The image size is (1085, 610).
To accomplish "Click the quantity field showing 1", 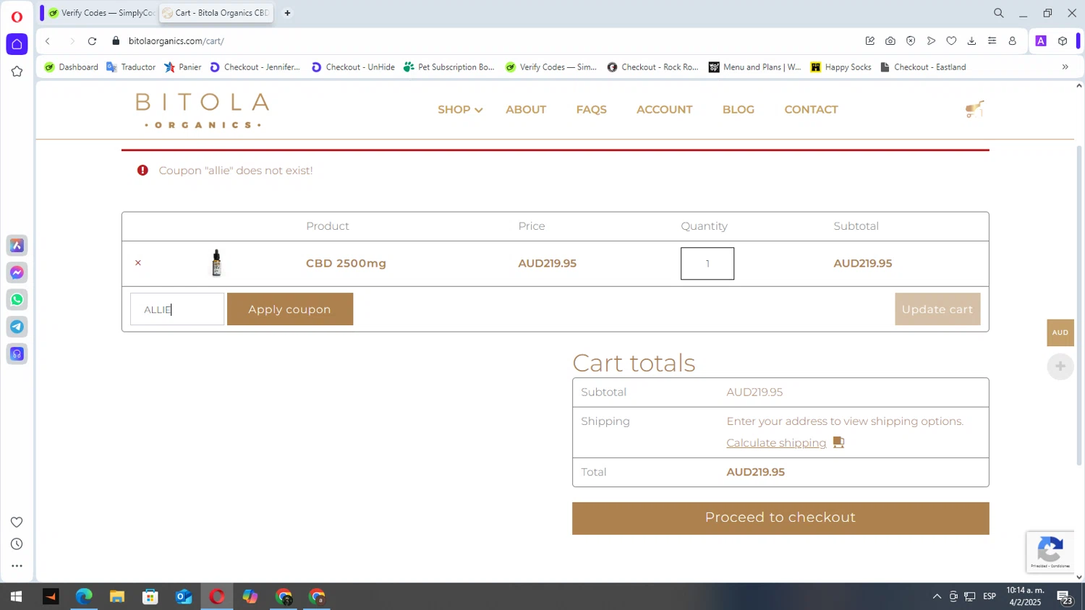I will pyautogui.click(x=707, y=264).
